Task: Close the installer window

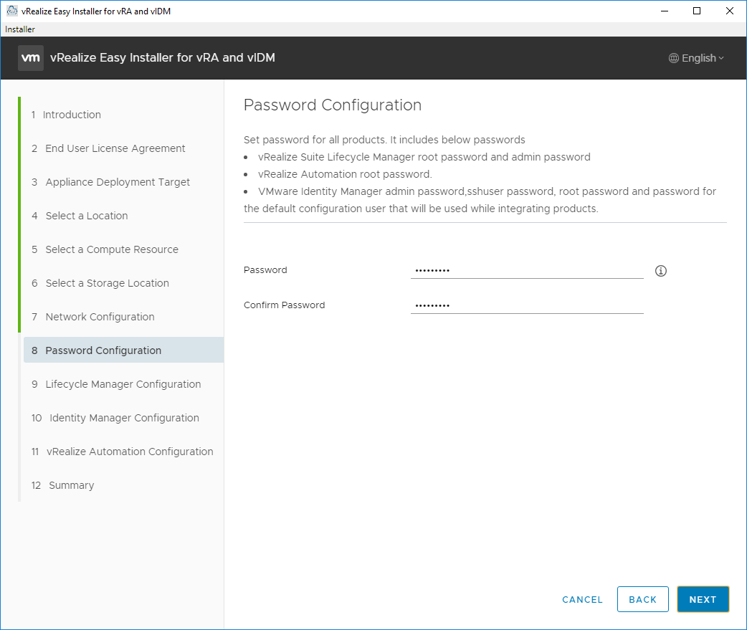Action: click(x=729, y=11)
